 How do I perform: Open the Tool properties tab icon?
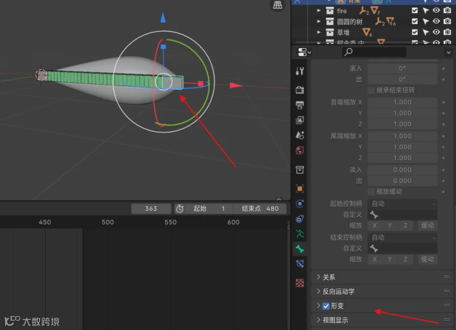300,71
